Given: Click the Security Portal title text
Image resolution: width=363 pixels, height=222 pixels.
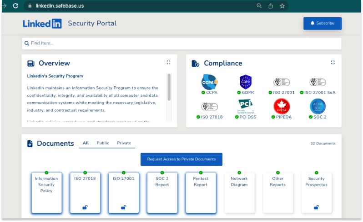Looking at the screenshot, I should tap(92, 23).
